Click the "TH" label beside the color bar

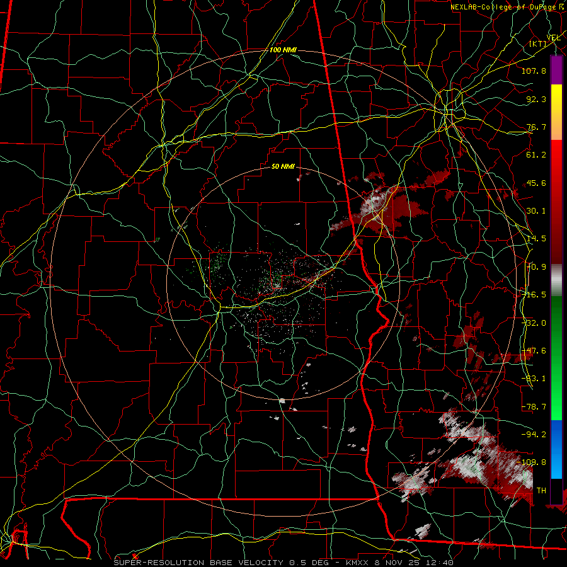click(x=541, y=491)
